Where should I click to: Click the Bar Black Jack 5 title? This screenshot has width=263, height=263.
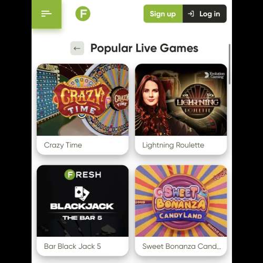tap(73, 246)
